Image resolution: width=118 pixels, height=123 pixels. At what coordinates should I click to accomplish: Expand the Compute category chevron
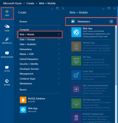point(59,30)
